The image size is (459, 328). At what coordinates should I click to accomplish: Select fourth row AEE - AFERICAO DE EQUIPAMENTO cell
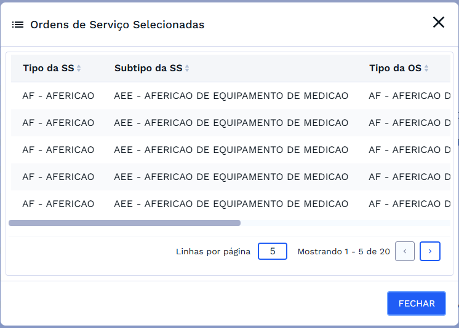pyautogui.click(x=231, y=177)
